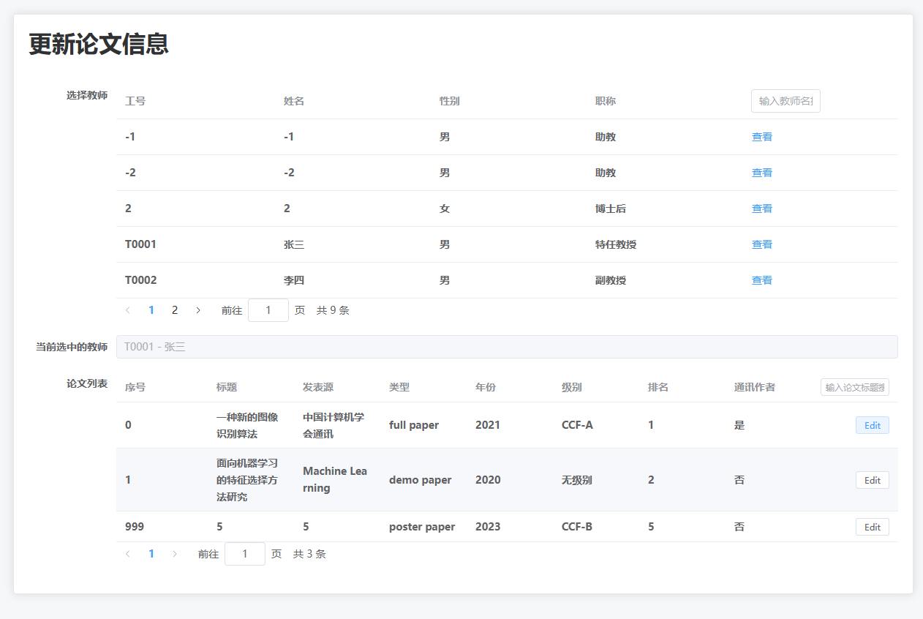The image size is (923, 619).
Task: Click the paper title search box
Action: click(x=854, y=386)
